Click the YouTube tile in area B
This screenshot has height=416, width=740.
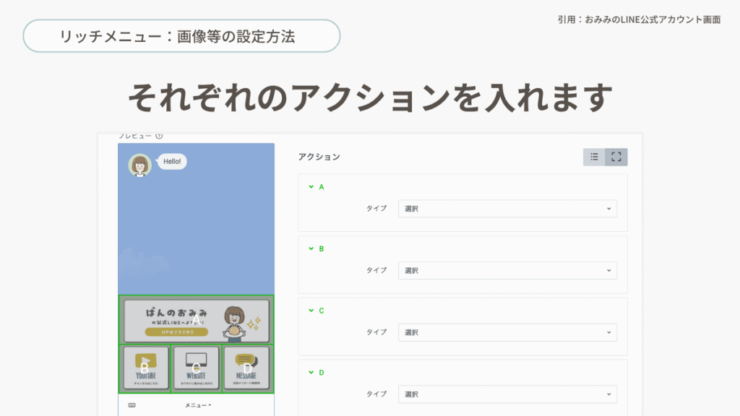pyautogui.click(x=145, y=368)
